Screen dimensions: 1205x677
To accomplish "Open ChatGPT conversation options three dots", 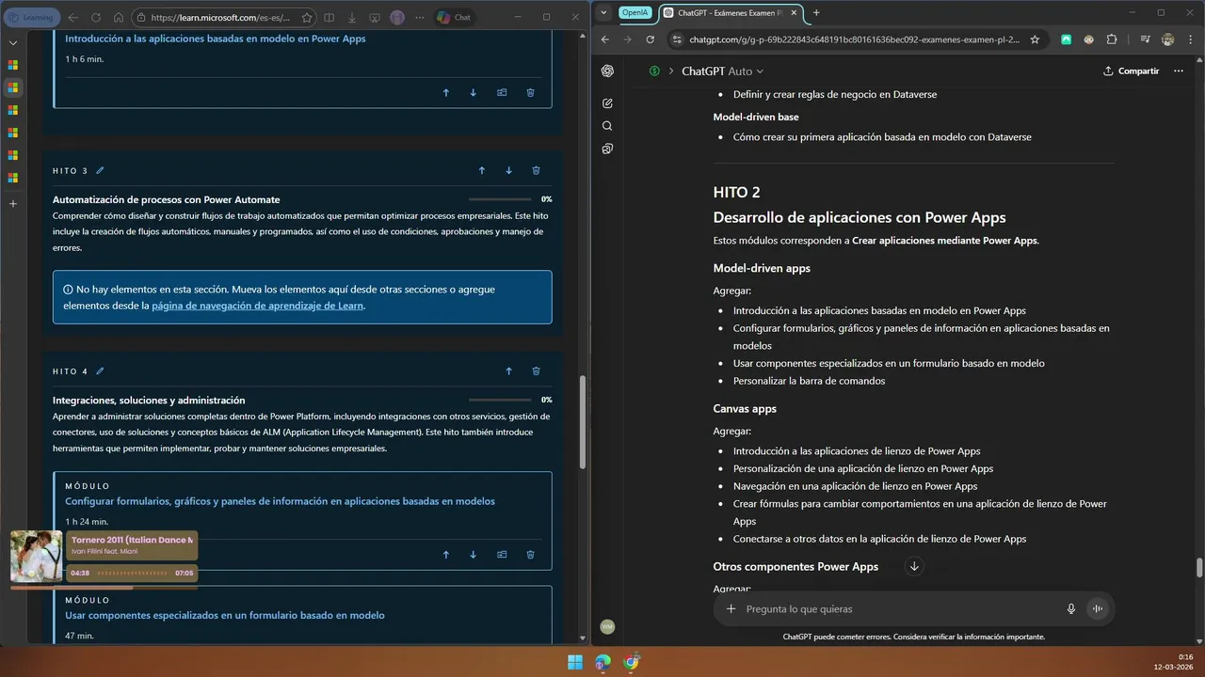I will point(1178,71).
